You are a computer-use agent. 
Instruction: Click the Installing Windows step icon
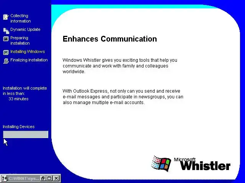pyautogui.click(x=6, y=53)
